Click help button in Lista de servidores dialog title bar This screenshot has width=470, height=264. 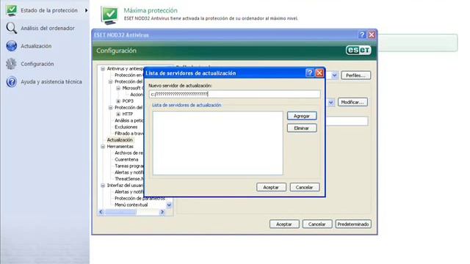310,73
